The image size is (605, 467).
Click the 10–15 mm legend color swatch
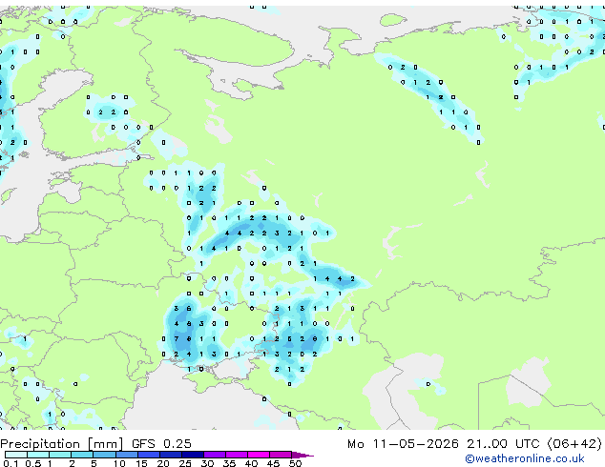pos(126,455)
